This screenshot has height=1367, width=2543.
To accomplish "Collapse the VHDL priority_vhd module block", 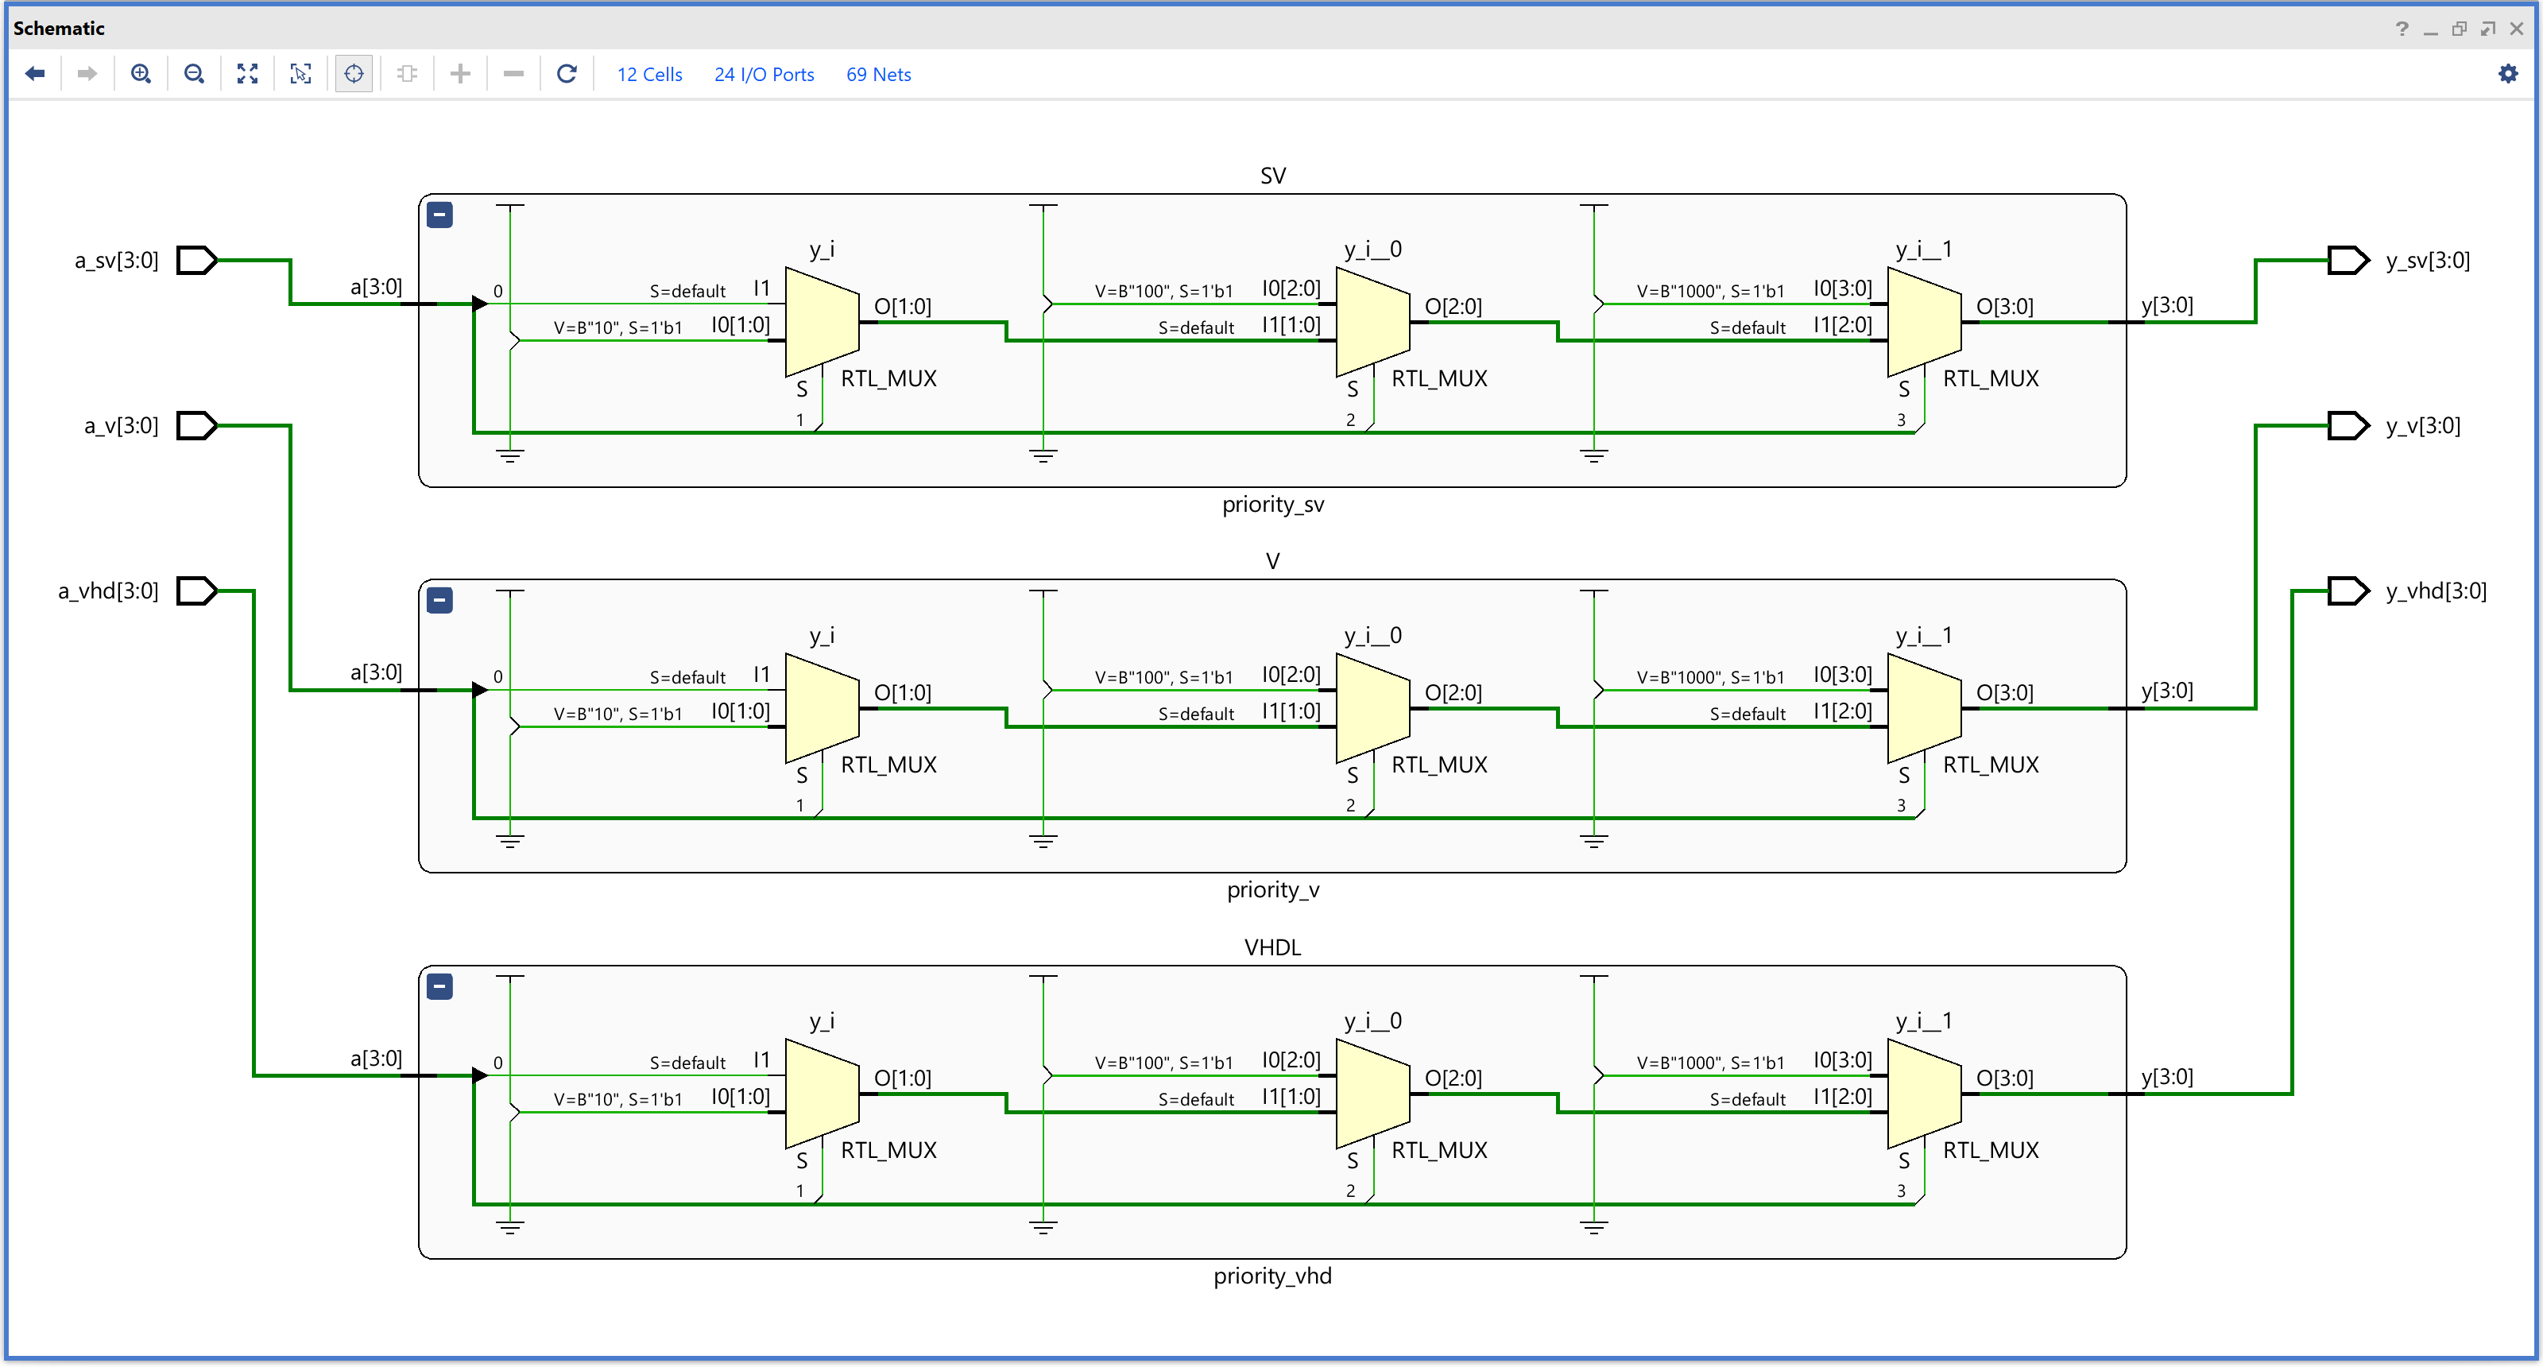I will tap(440, 986).
